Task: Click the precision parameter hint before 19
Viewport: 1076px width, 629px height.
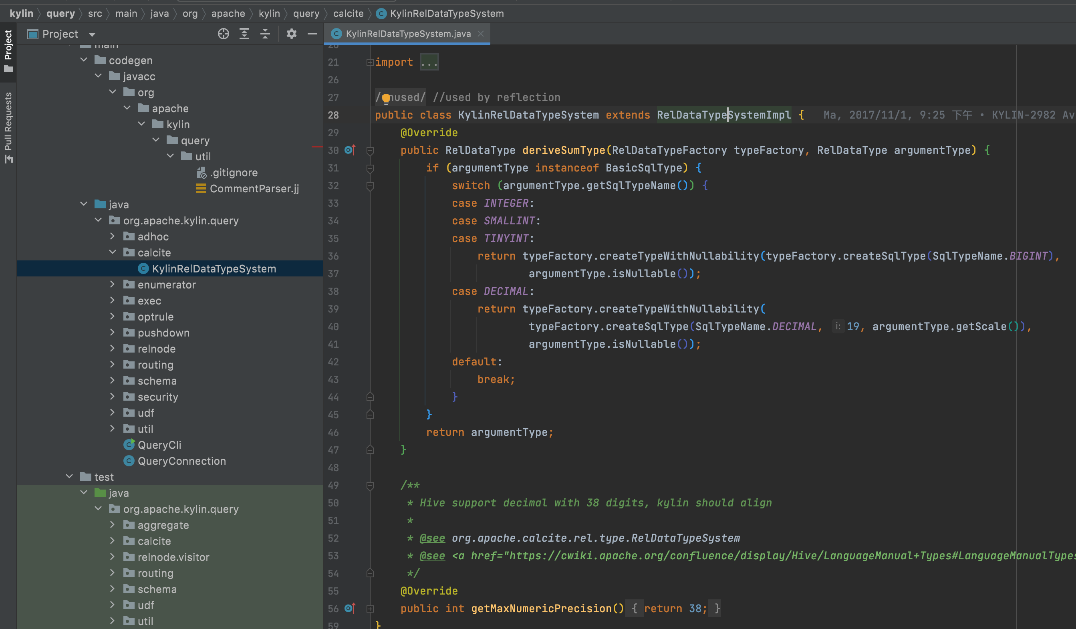Action: click(838, 326)
